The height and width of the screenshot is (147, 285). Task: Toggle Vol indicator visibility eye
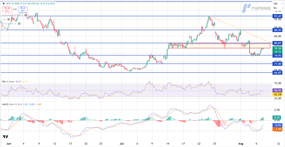(9, 19)
